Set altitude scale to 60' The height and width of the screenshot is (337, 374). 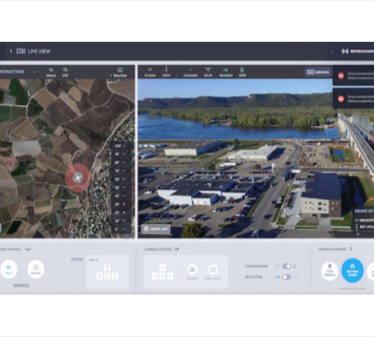[120, 179]
